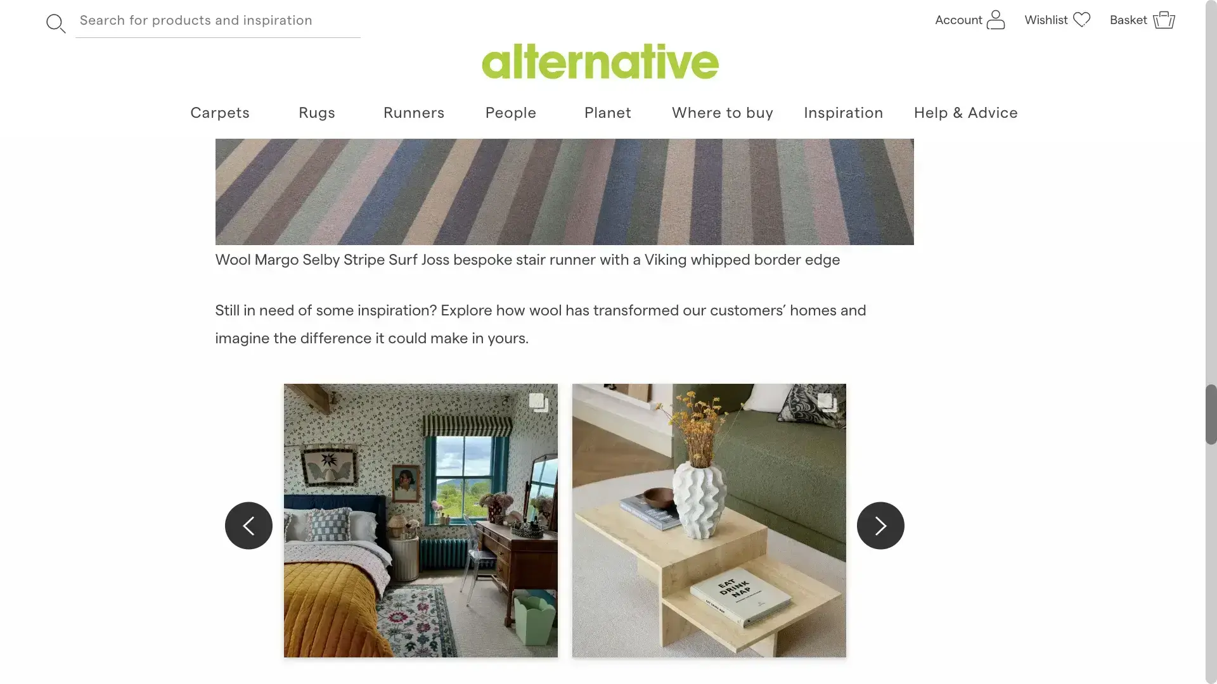Click the bookmark icon on left photo

tap(538, 401)
